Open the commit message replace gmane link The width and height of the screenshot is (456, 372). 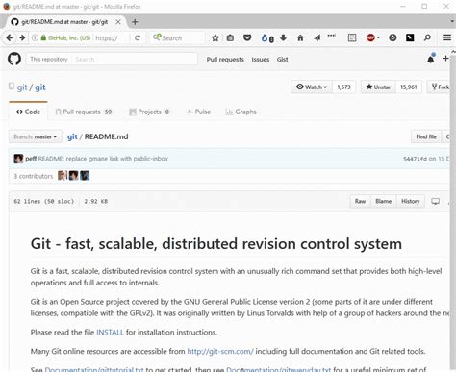click(103, 159)
